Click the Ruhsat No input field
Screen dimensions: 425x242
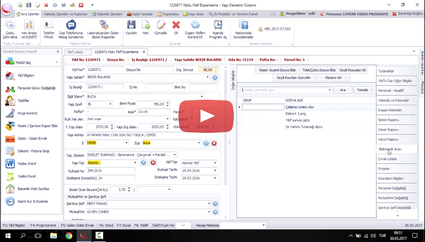[111, 172]
